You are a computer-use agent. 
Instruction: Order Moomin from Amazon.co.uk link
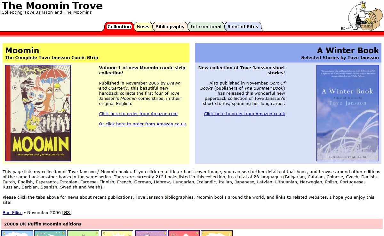point(142,124)
